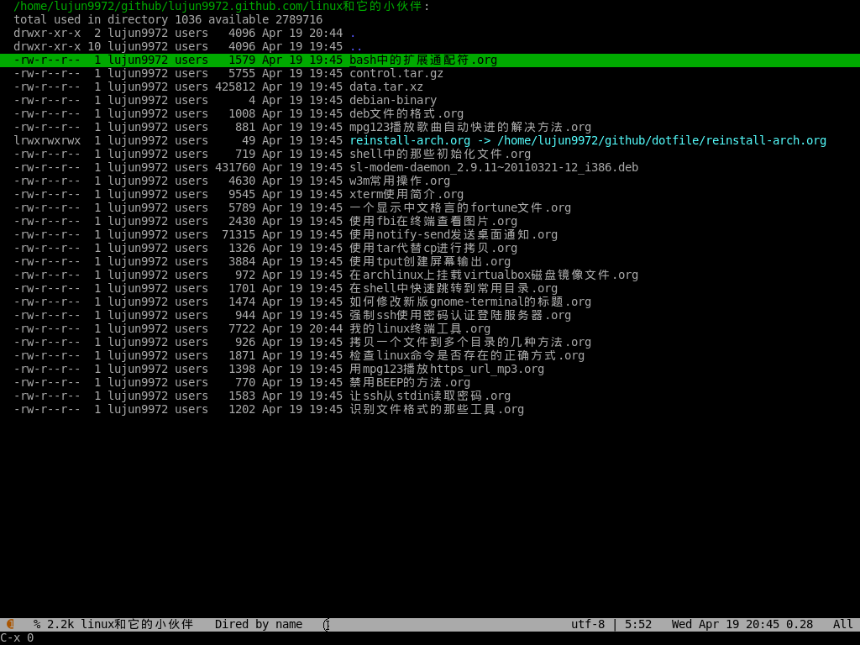Click the directory path header line
Viewport: 860px width, 645px height.
[218, 6]
